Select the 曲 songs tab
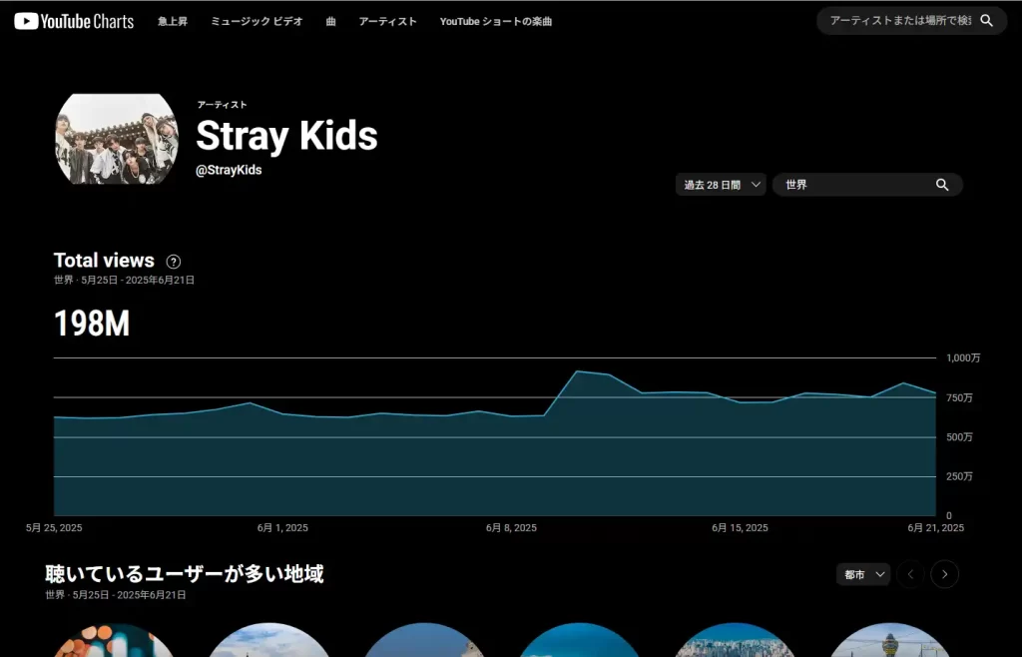This screenshot has width=1022, height=657. [x=330, y=21]
